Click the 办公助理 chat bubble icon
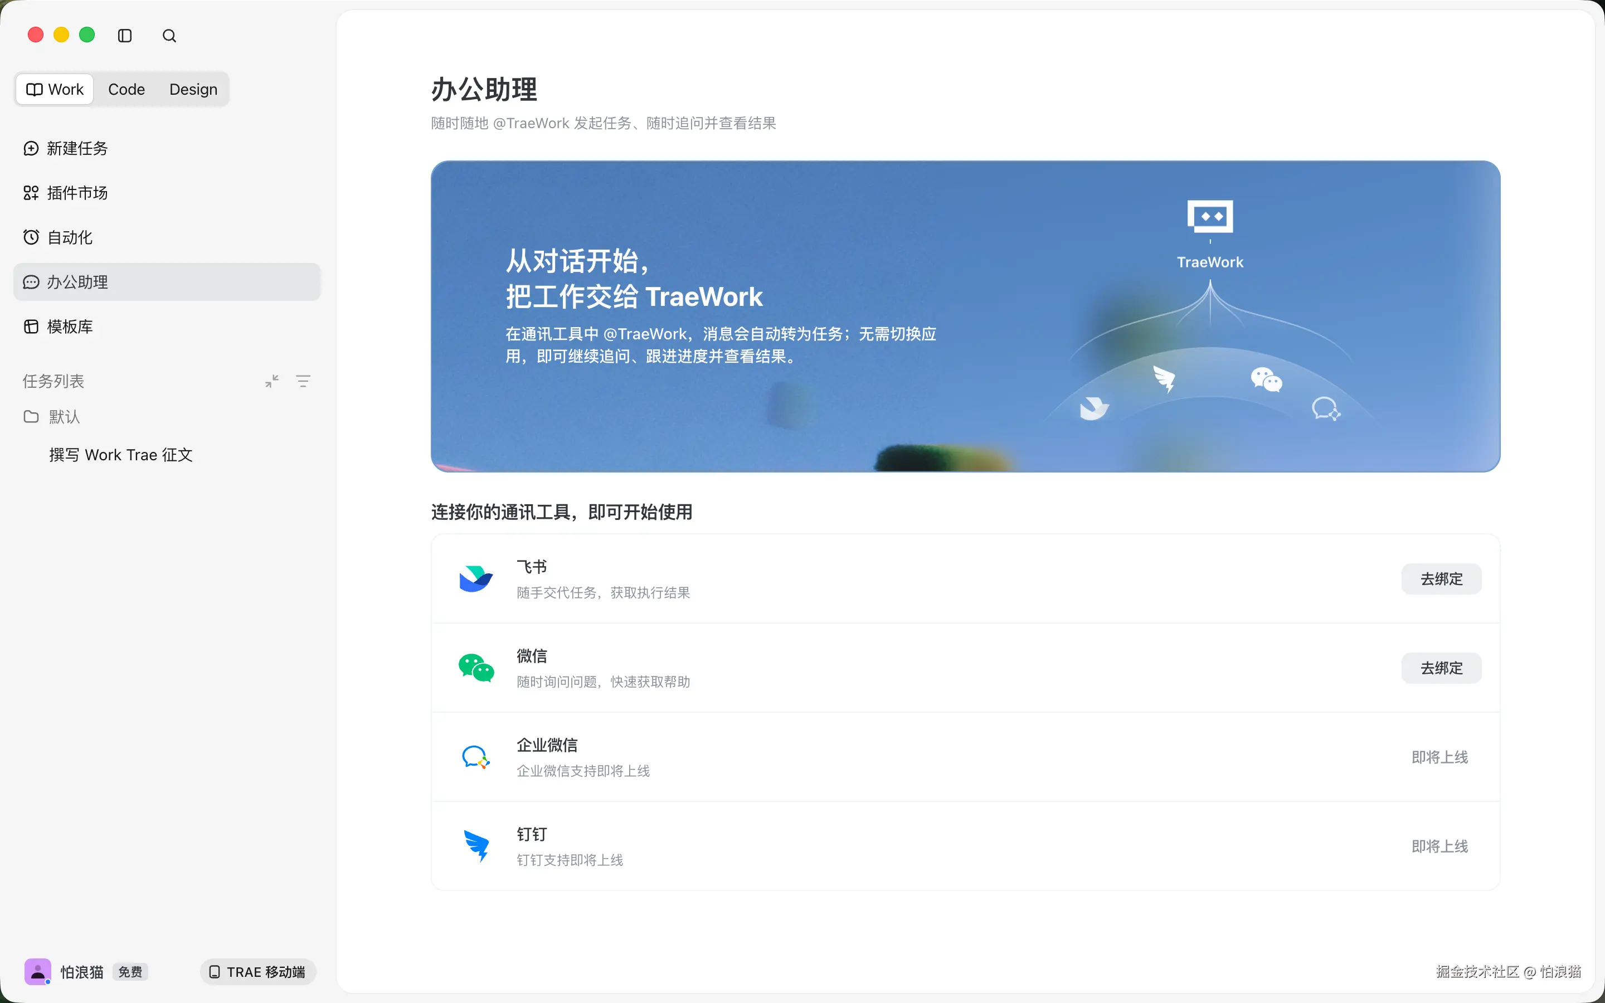The image size is (1605, 1003). 31,282
